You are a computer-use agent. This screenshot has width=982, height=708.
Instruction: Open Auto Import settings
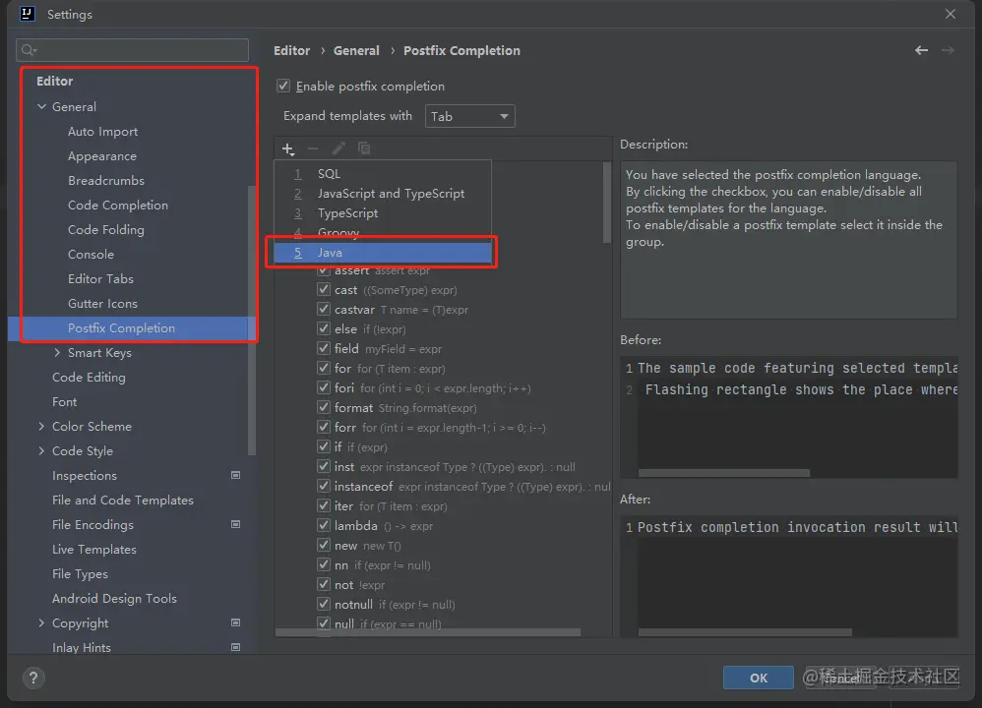[x=102, y=132]
